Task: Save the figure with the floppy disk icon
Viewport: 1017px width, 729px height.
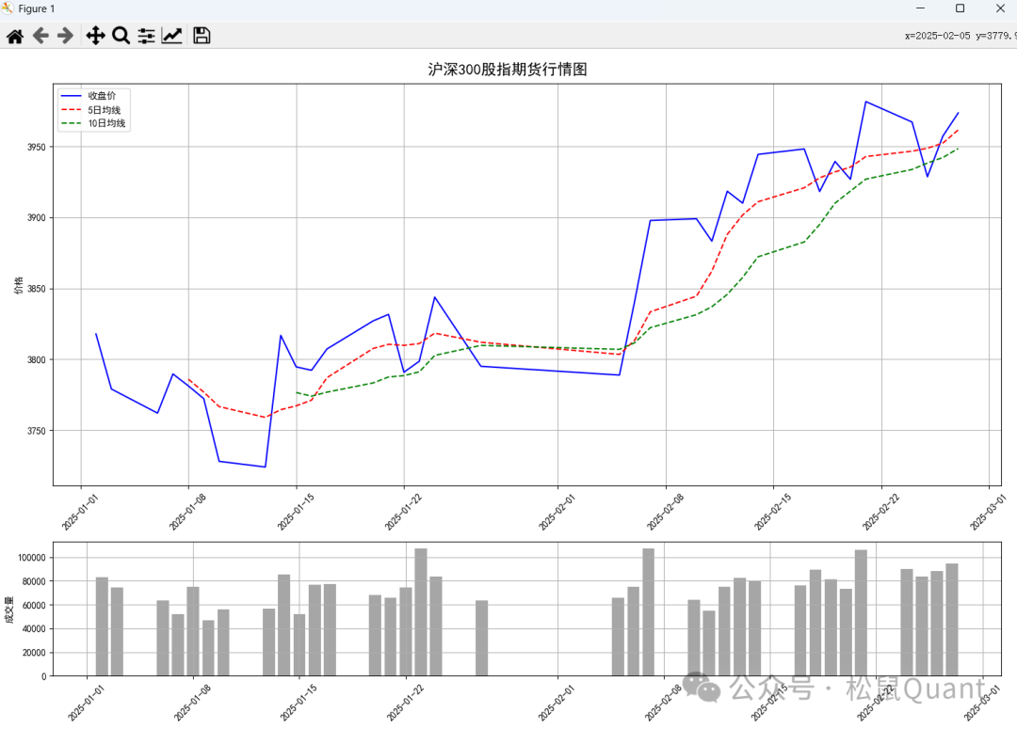Action: point(202,36)
